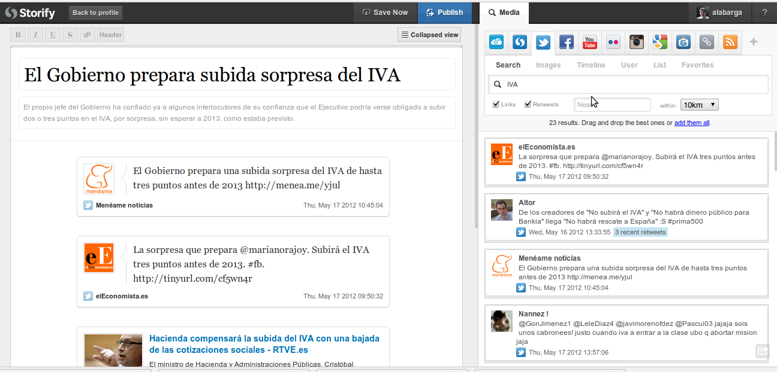Toggle Collapsed view of the story
The image size is (777, 372).
point(430,35)
